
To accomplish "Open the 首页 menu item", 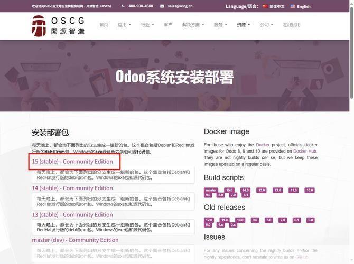I will (x=104, y=25).
